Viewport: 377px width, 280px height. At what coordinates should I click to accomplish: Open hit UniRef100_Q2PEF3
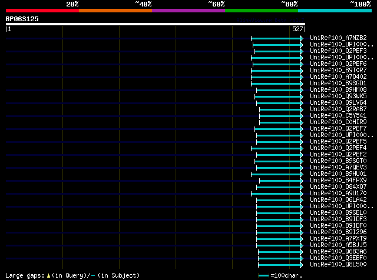(x=338, y=51)
